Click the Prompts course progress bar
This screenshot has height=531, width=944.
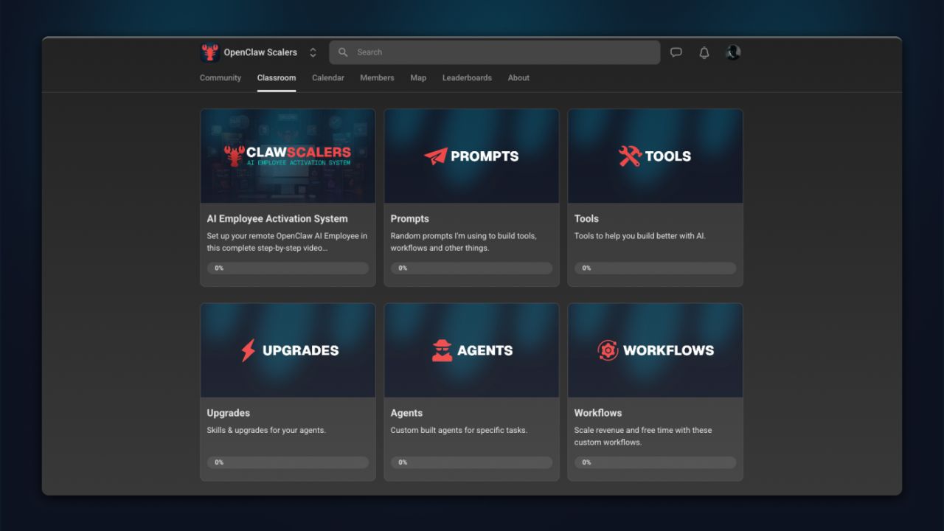[471, 268]
